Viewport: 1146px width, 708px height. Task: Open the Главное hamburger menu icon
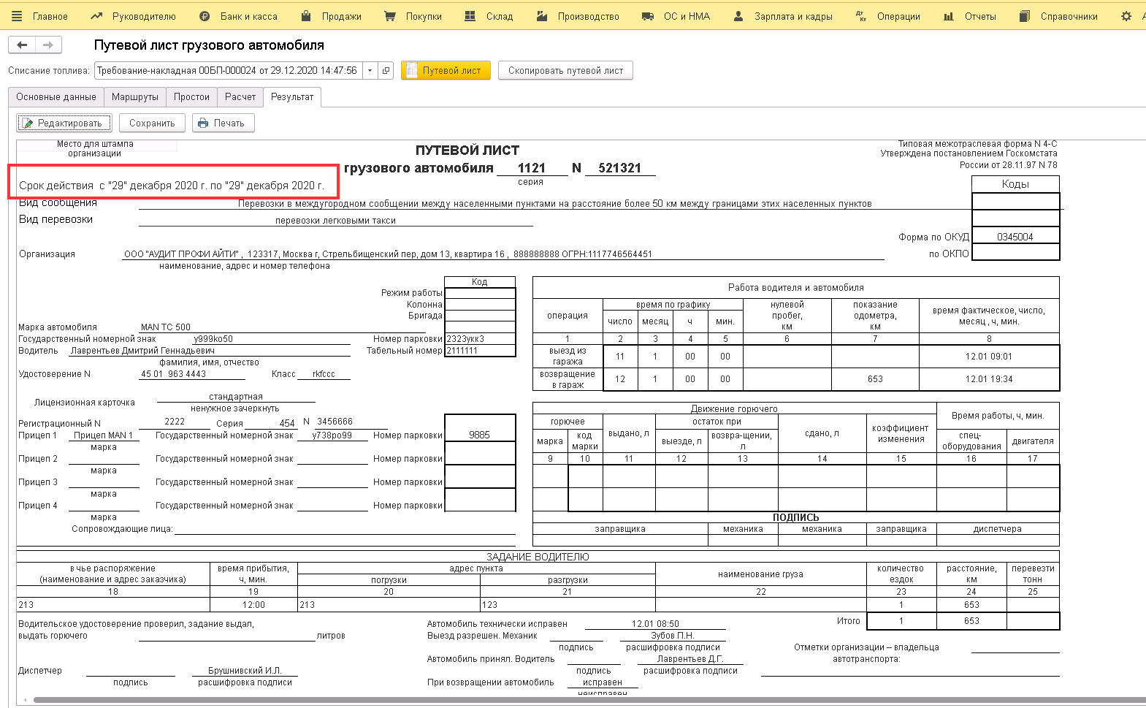(17, 16)
